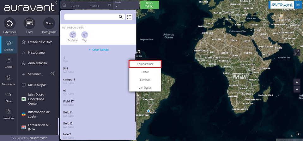
Task: Open the M user profile button
Action: (298, 5)
